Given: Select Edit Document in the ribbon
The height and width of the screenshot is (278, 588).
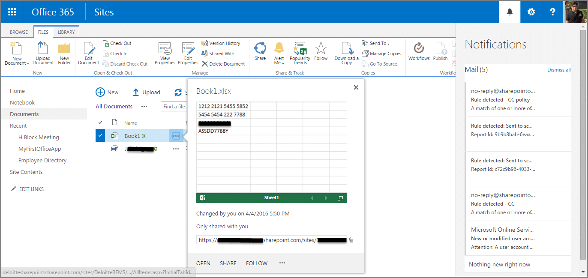Looking at the screenshot, I should (89, 54).
